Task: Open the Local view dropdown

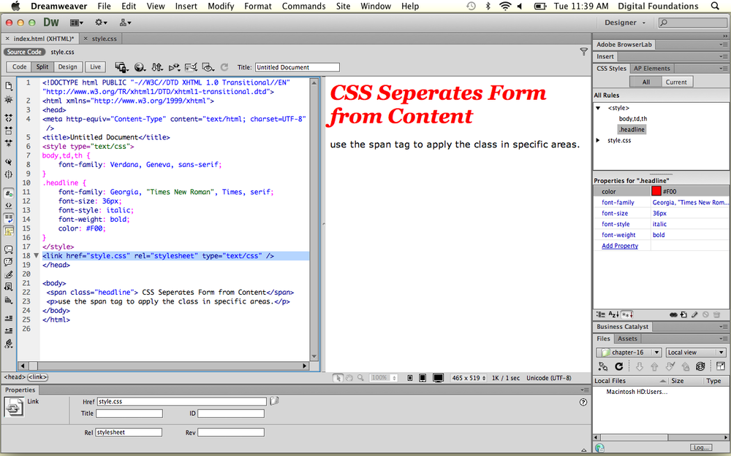Action: click(x=694, y=352)
